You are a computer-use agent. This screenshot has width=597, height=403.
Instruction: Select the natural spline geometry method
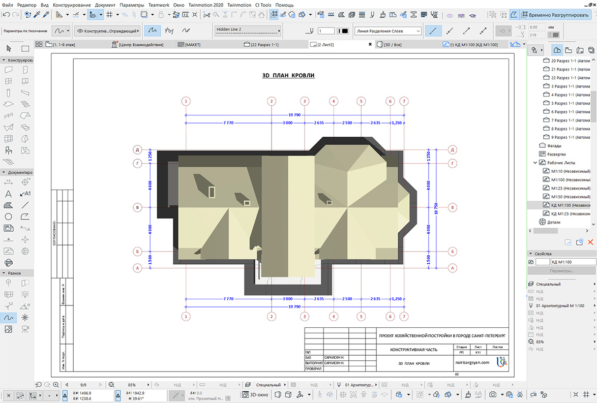pos(152,30)
